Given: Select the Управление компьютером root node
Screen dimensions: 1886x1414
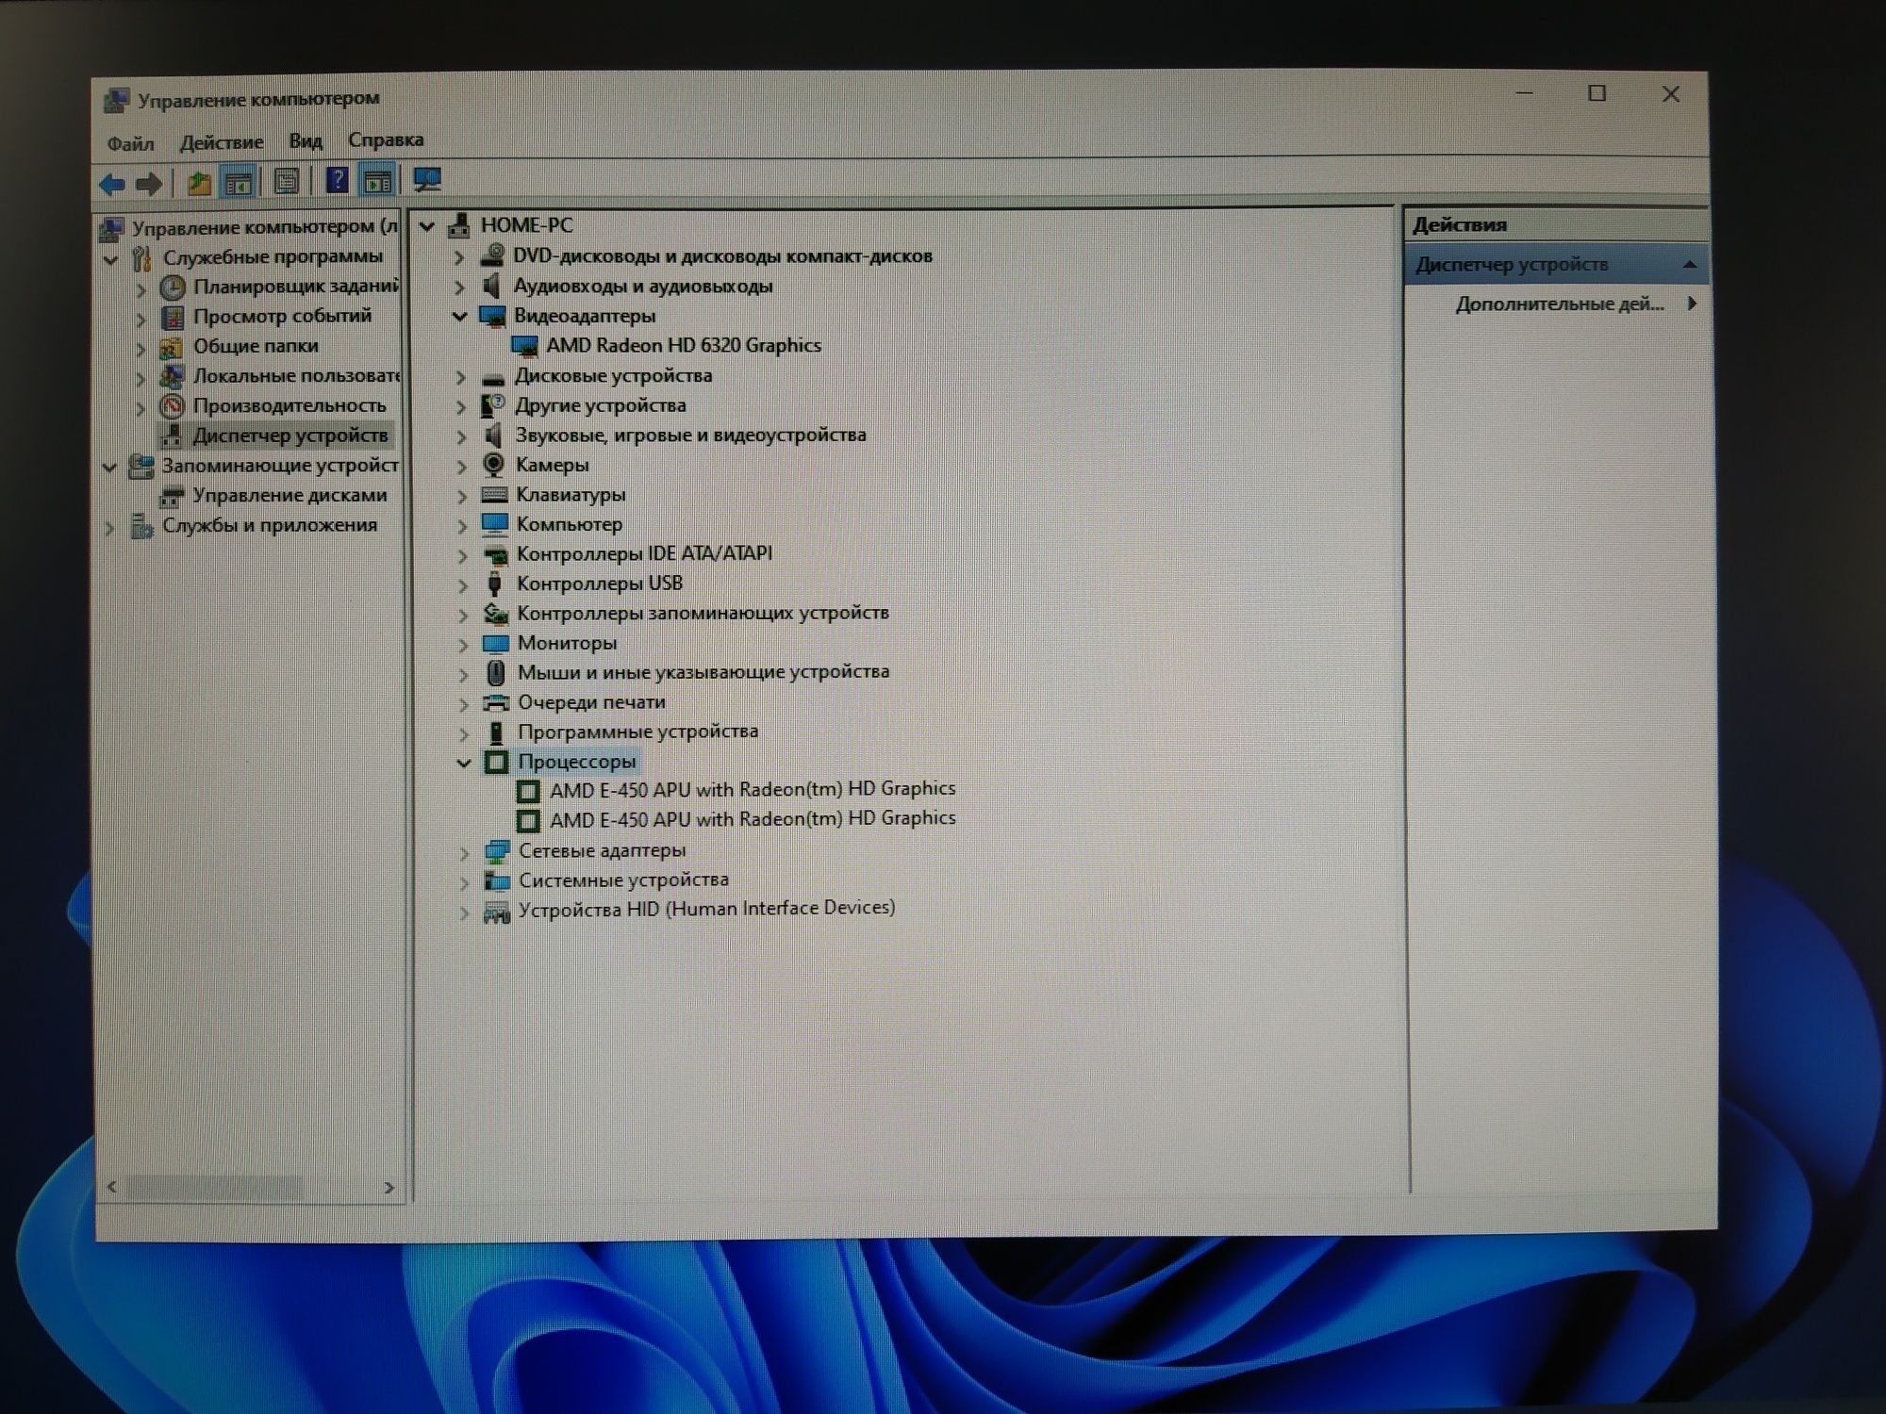Looking at the screenshot, I should click(x=265, y=227).
